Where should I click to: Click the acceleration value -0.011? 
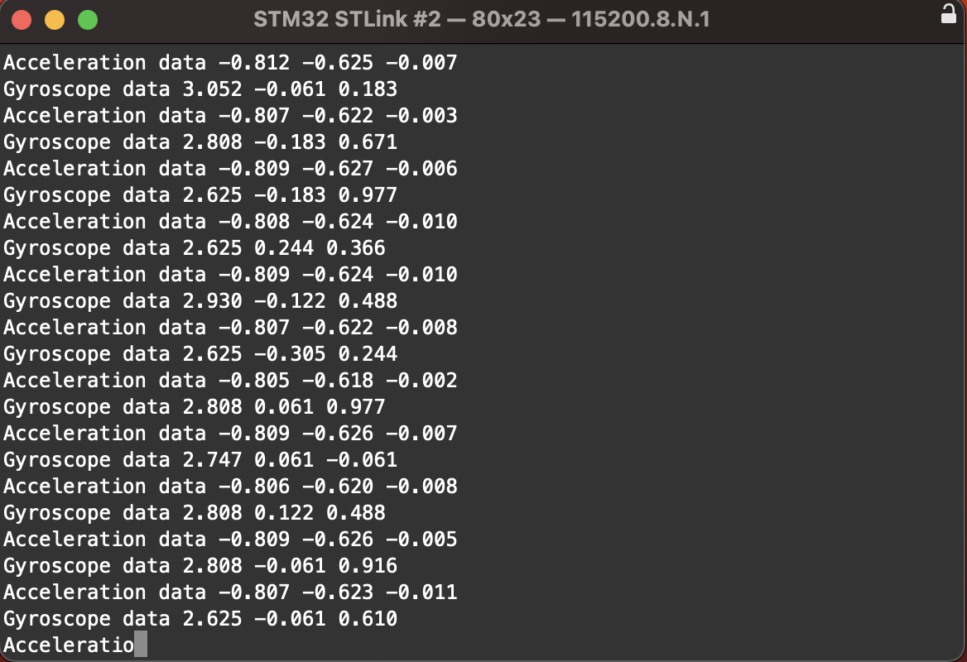click(422, 592)
